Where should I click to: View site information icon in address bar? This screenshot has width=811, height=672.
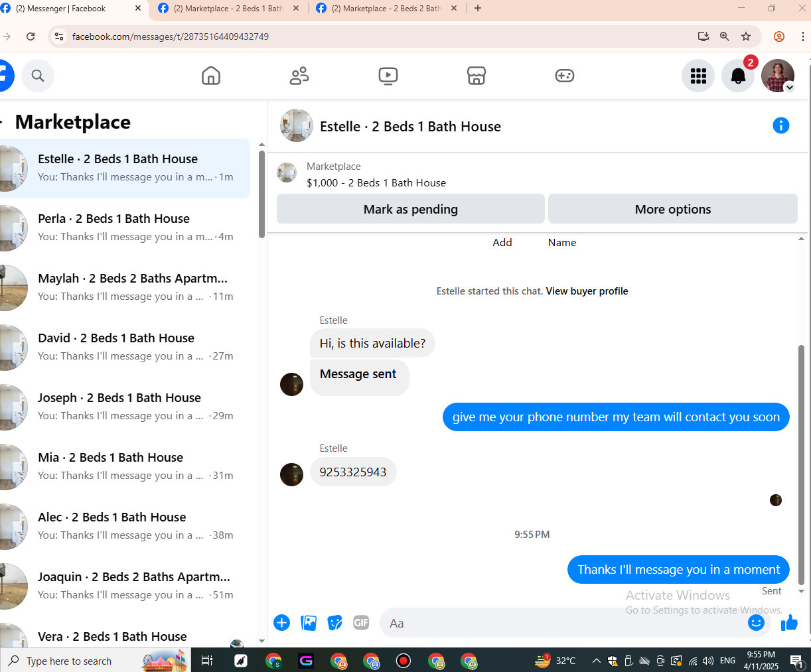tap(59, 36)
